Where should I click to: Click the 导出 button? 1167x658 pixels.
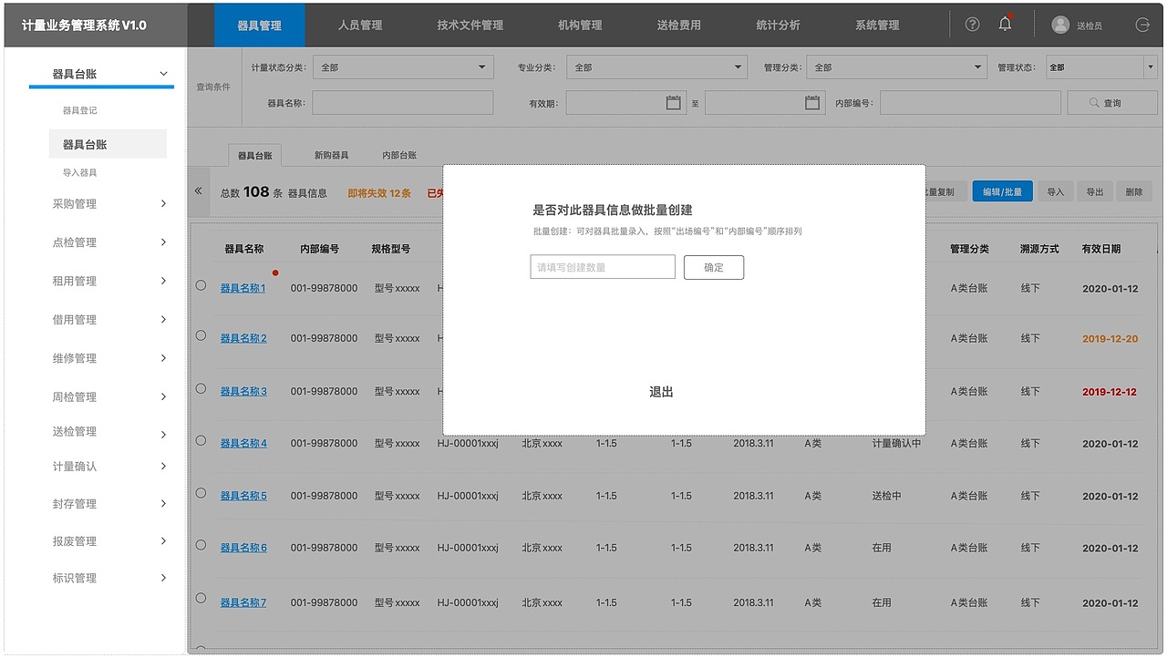coord(1095,191)
